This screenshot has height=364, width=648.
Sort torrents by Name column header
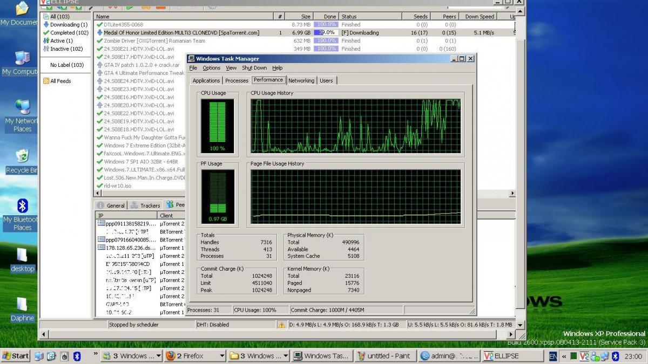pos(184,17)
